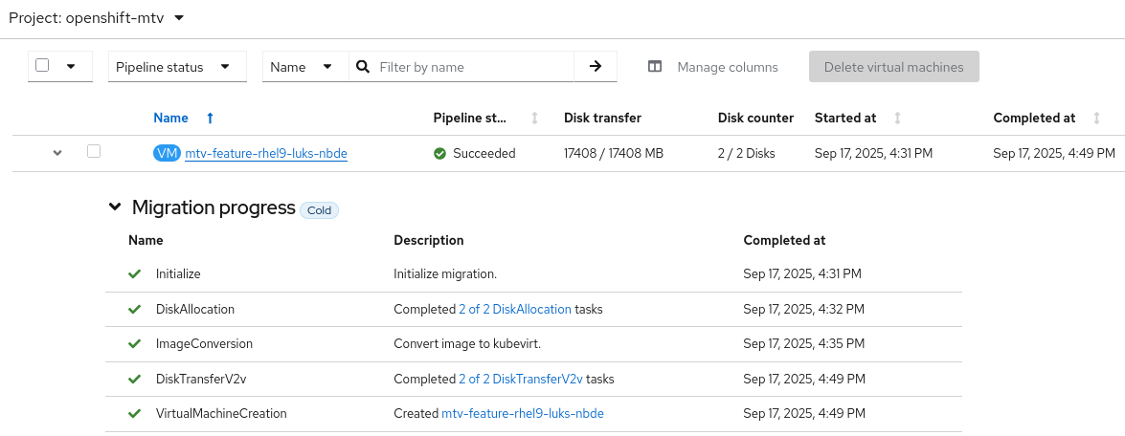Click the filter search arrow button
Image resolution: width=1125 pixels, height=436 pixels.
[x=596, y=67]
